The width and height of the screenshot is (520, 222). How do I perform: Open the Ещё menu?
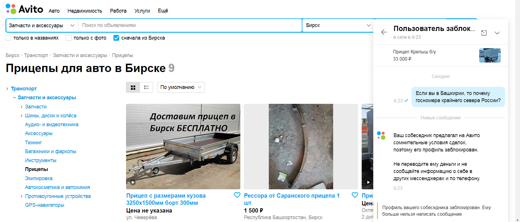point(163,11)
